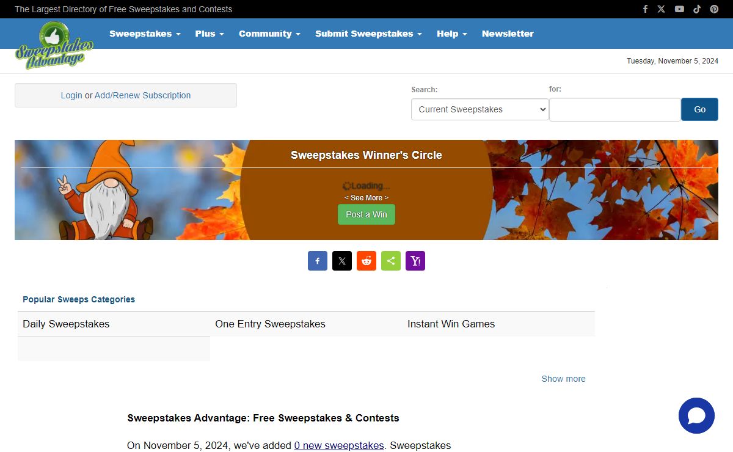
Task: Expand the Submit Sweepstakes nav menu
Action: (368, 34)
